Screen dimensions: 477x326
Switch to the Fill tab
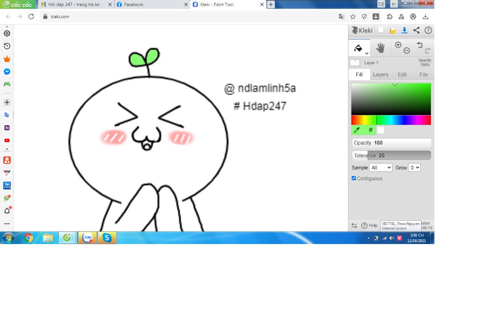click(x=359, y=74)
